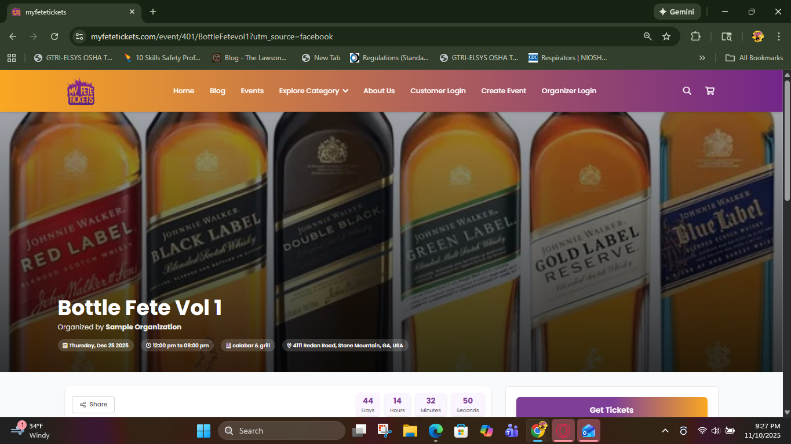791x444 pixels.
Task: Open the New Tab bookmark
Action: 321,58
